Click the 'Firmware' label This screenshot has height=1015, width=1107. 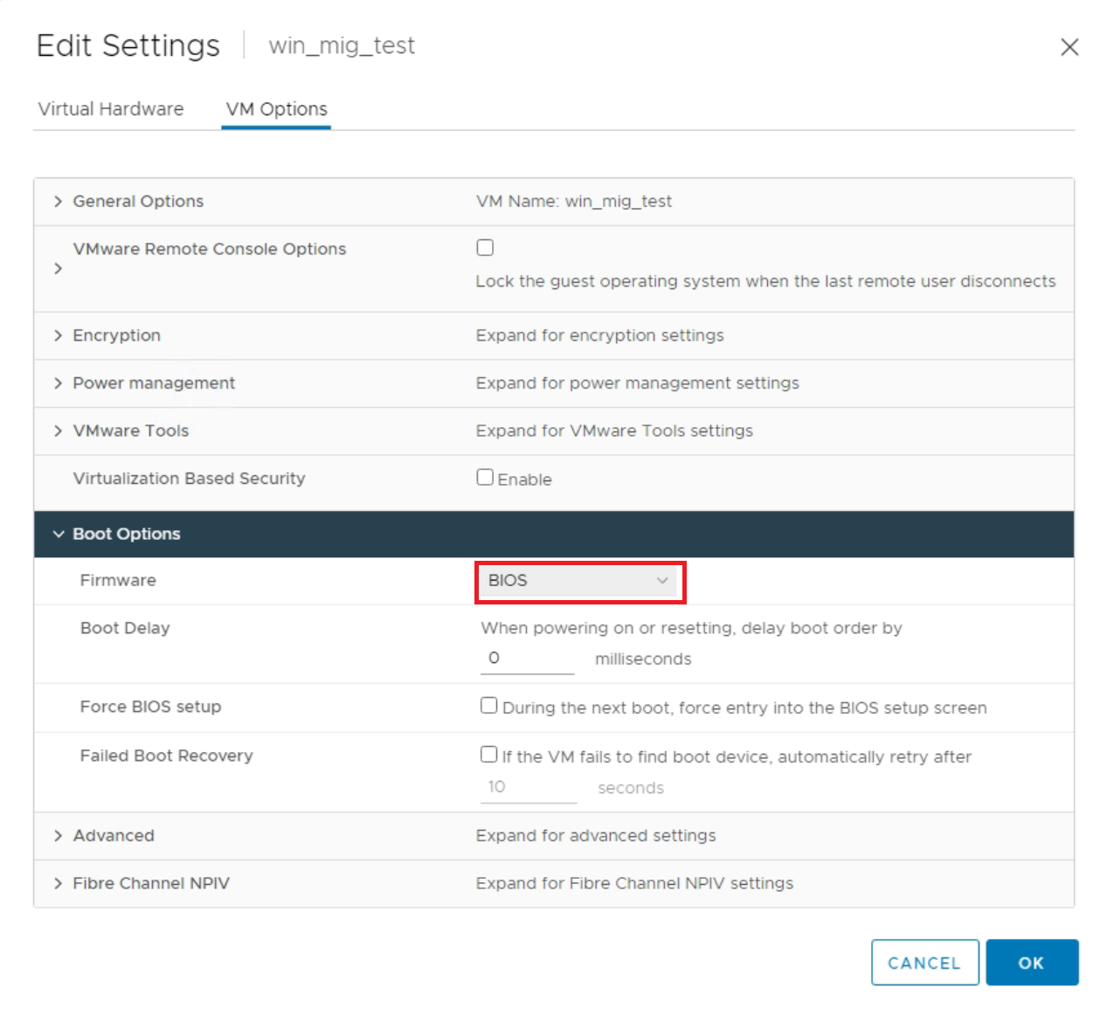coord(118,581)
